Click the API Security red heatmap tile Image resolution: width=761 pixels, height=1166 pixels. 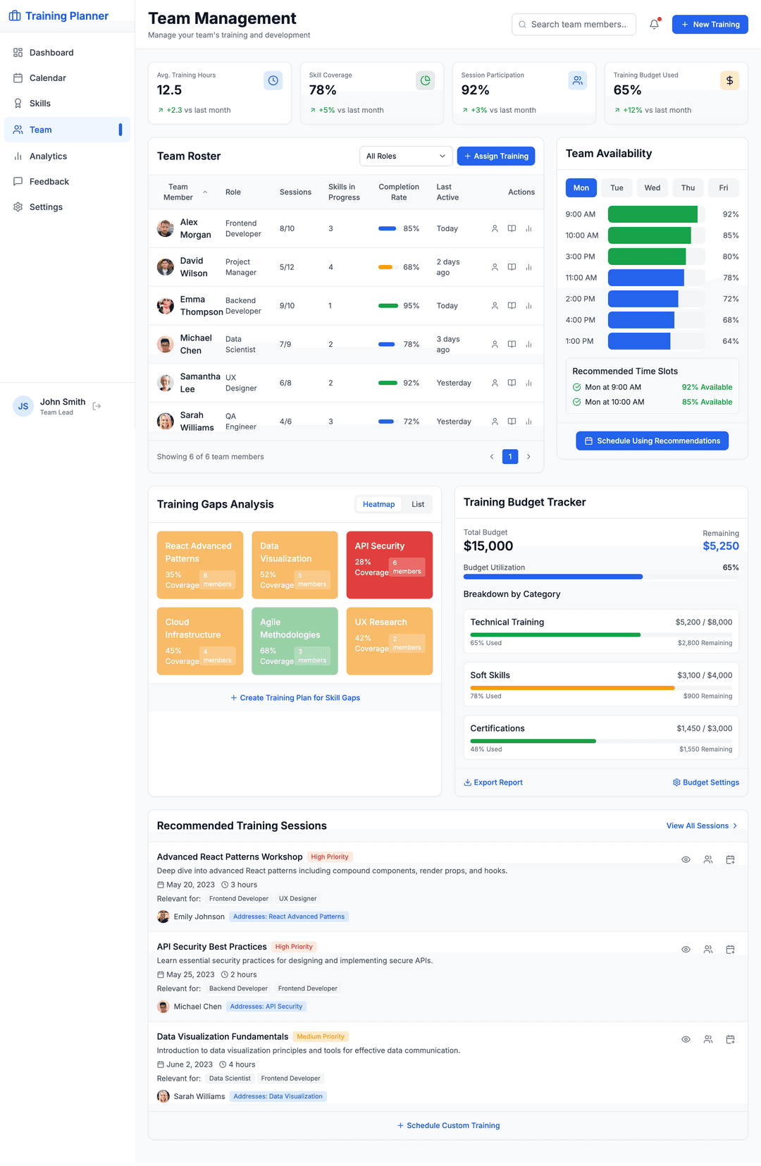[389, 565]
